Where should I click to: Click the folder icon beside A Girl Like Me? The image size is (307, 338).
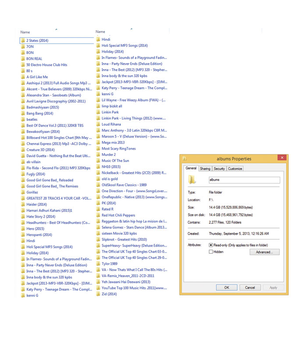click(23, 77)
